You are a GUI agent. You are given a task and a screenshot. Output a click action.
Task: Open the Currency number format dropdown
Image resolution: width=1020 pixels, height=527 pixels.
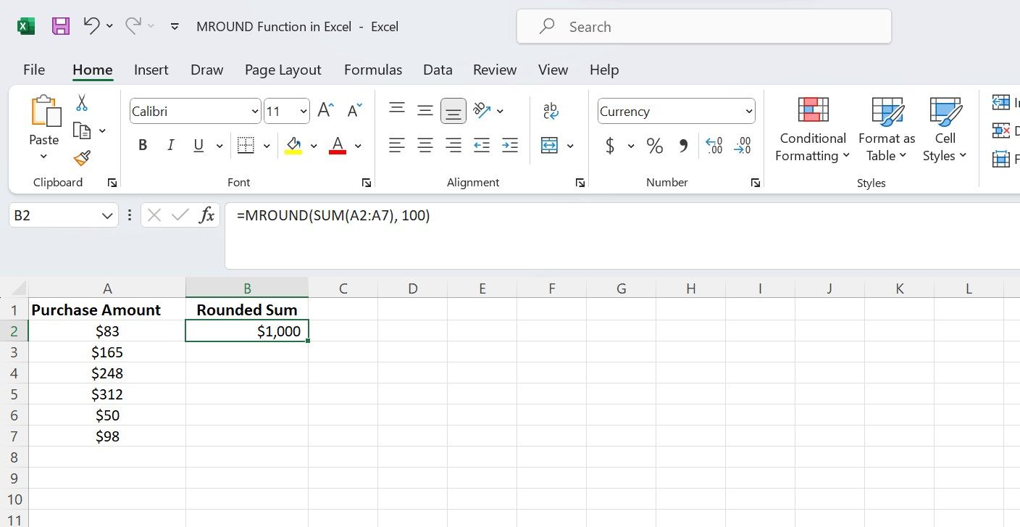(x=749, y=111)
